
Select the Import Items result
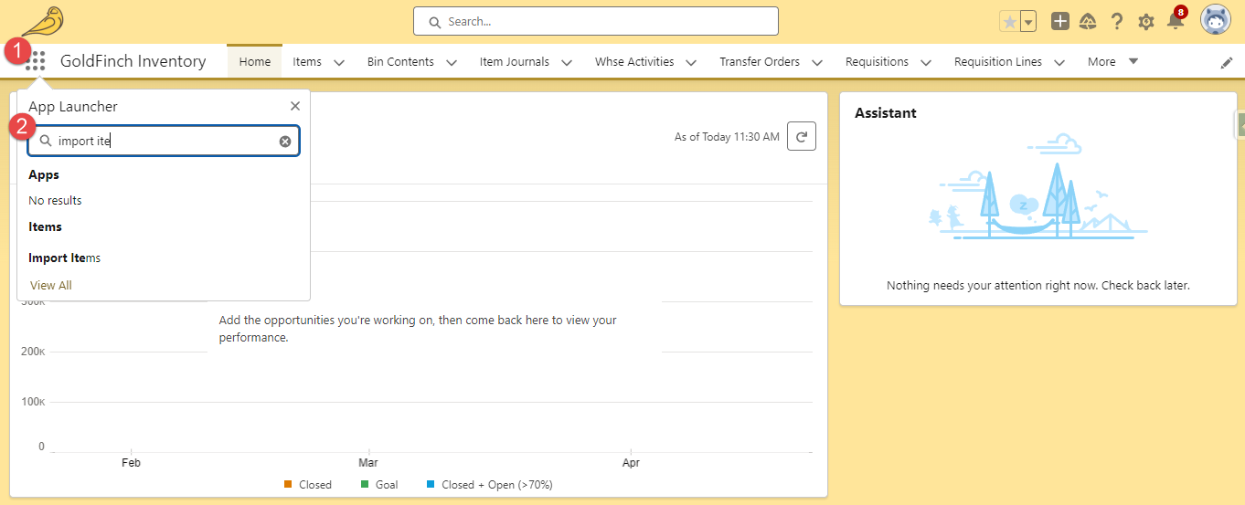pos(65,258)
